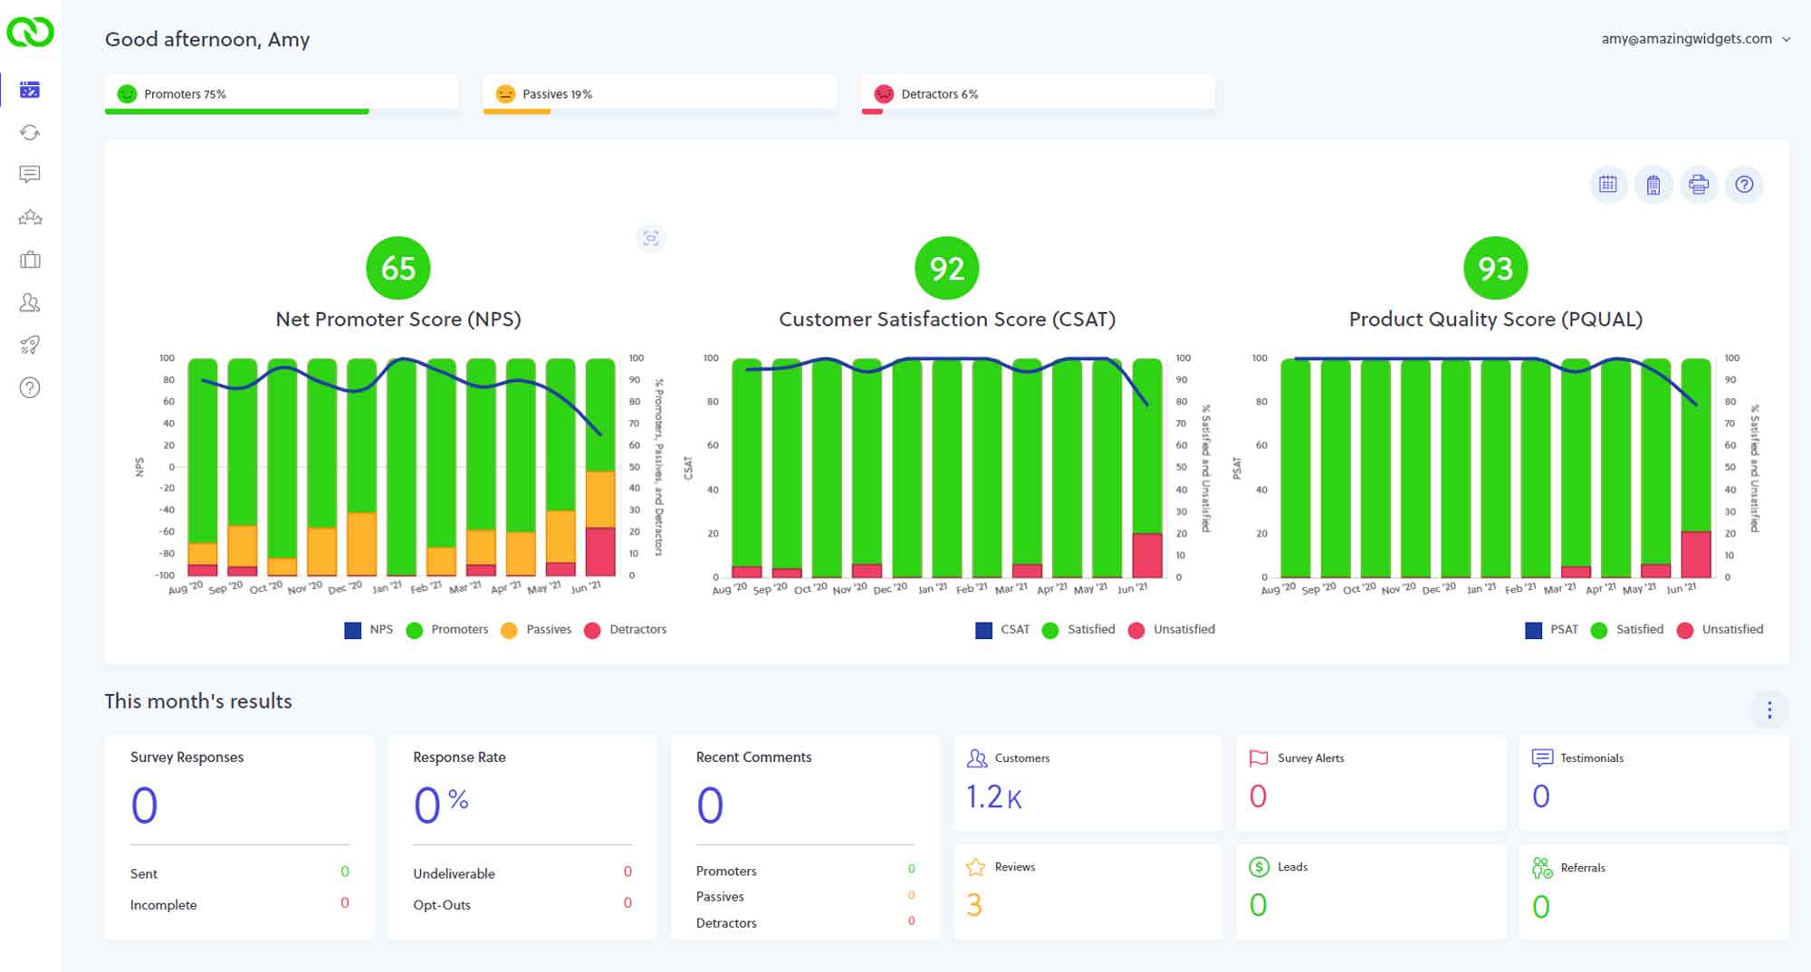Toggle the Promoters legend entry
The image size is (1811, 972).
pos(447,630)
